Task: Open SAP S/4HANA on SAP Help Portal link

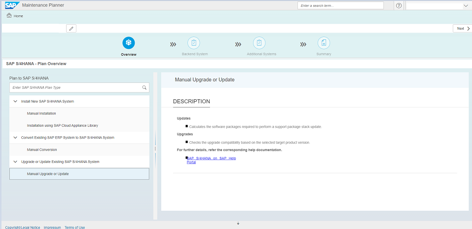Action: [x=211, y=160]
